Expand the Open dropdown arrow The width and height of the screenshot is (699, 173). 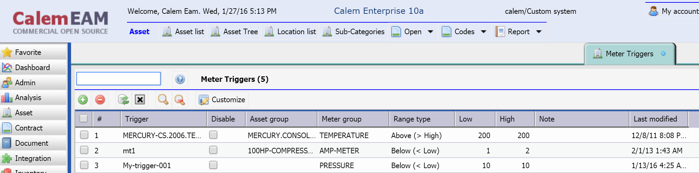point(430,32)
